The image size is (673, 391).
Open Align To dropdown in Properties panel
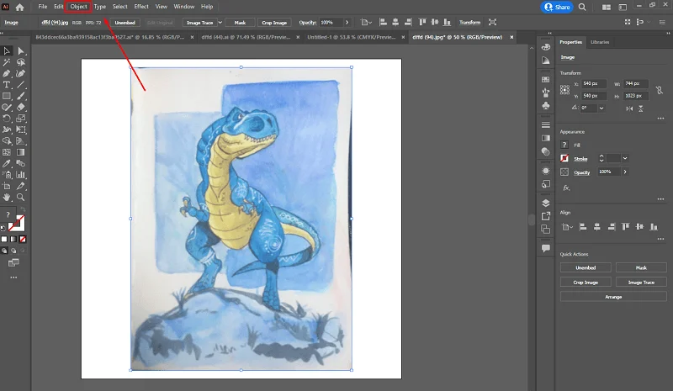point(567,227)
